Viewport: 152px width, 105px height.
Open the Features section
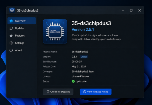coord(22,36)
